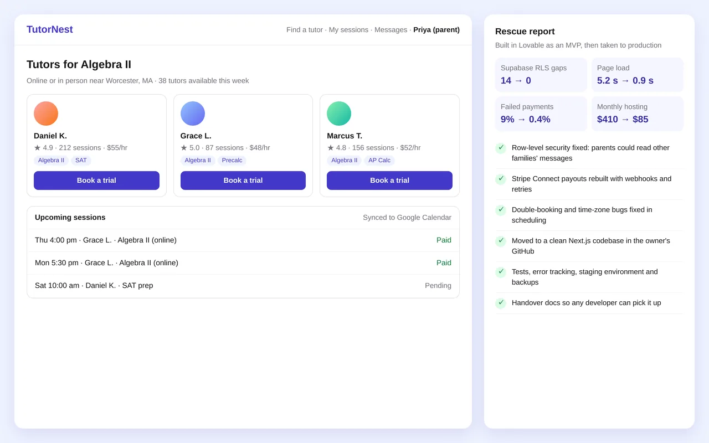
Task: Open Messages in the top navigation
Action: [x=391, y=30]
